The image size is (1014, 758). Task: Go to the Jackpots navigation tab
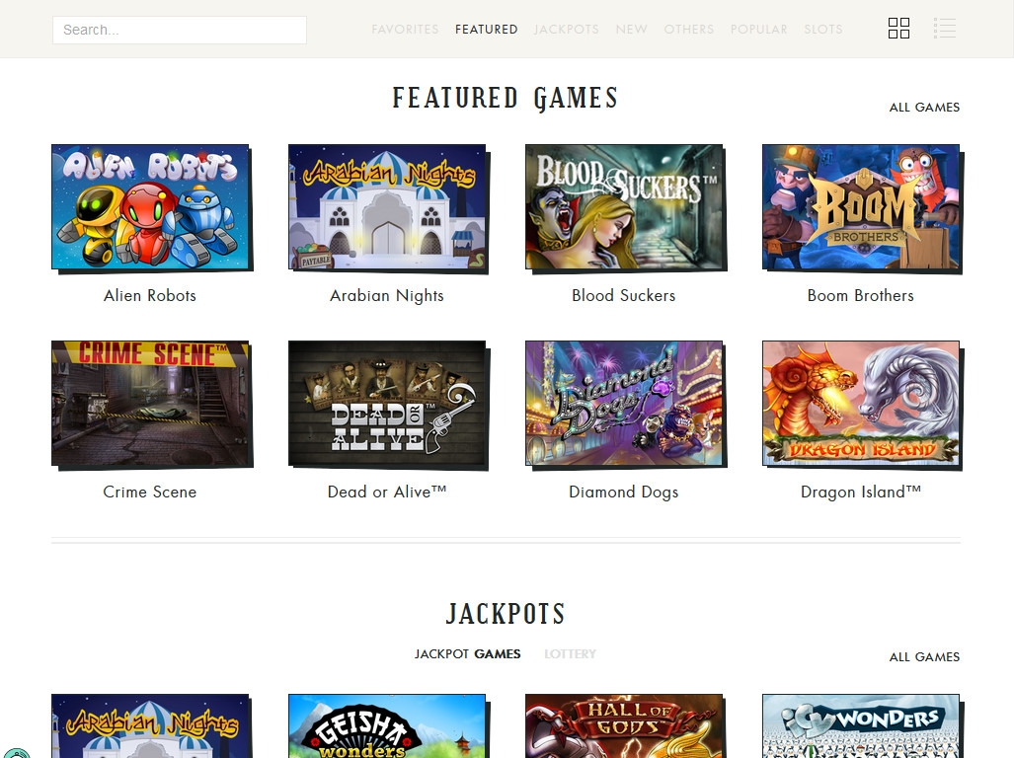click(x=566, y=30)
